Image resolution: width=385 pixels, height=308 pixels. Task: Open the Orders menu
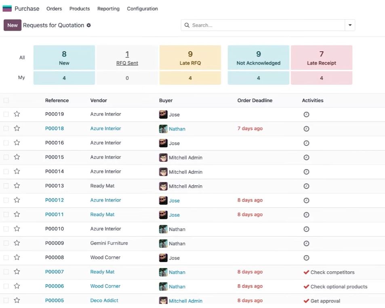pyautogui.click(x=54, y=8)
